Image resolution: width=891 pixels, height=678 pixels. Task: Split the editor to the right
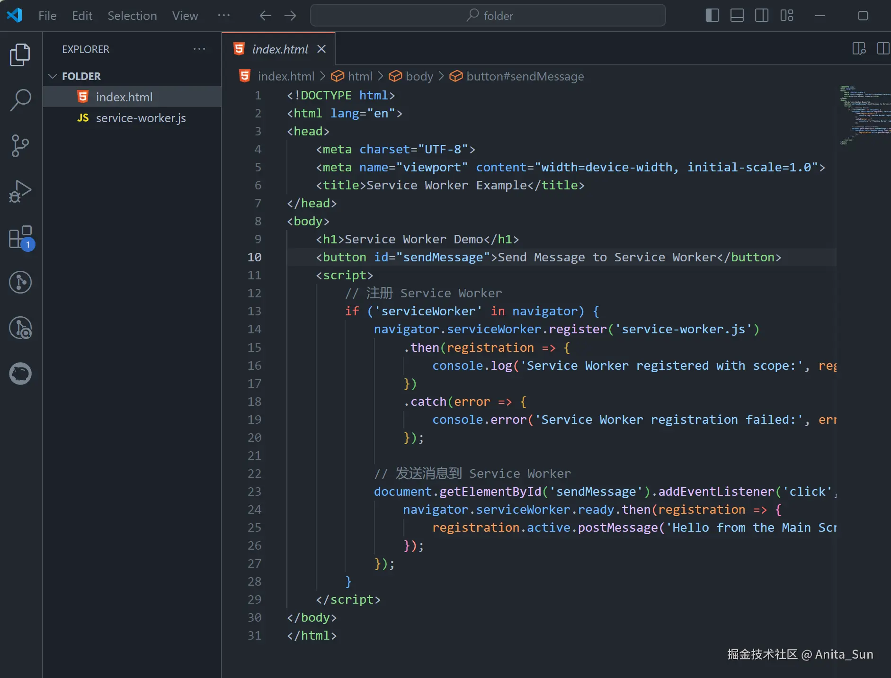tap(883, 49)
